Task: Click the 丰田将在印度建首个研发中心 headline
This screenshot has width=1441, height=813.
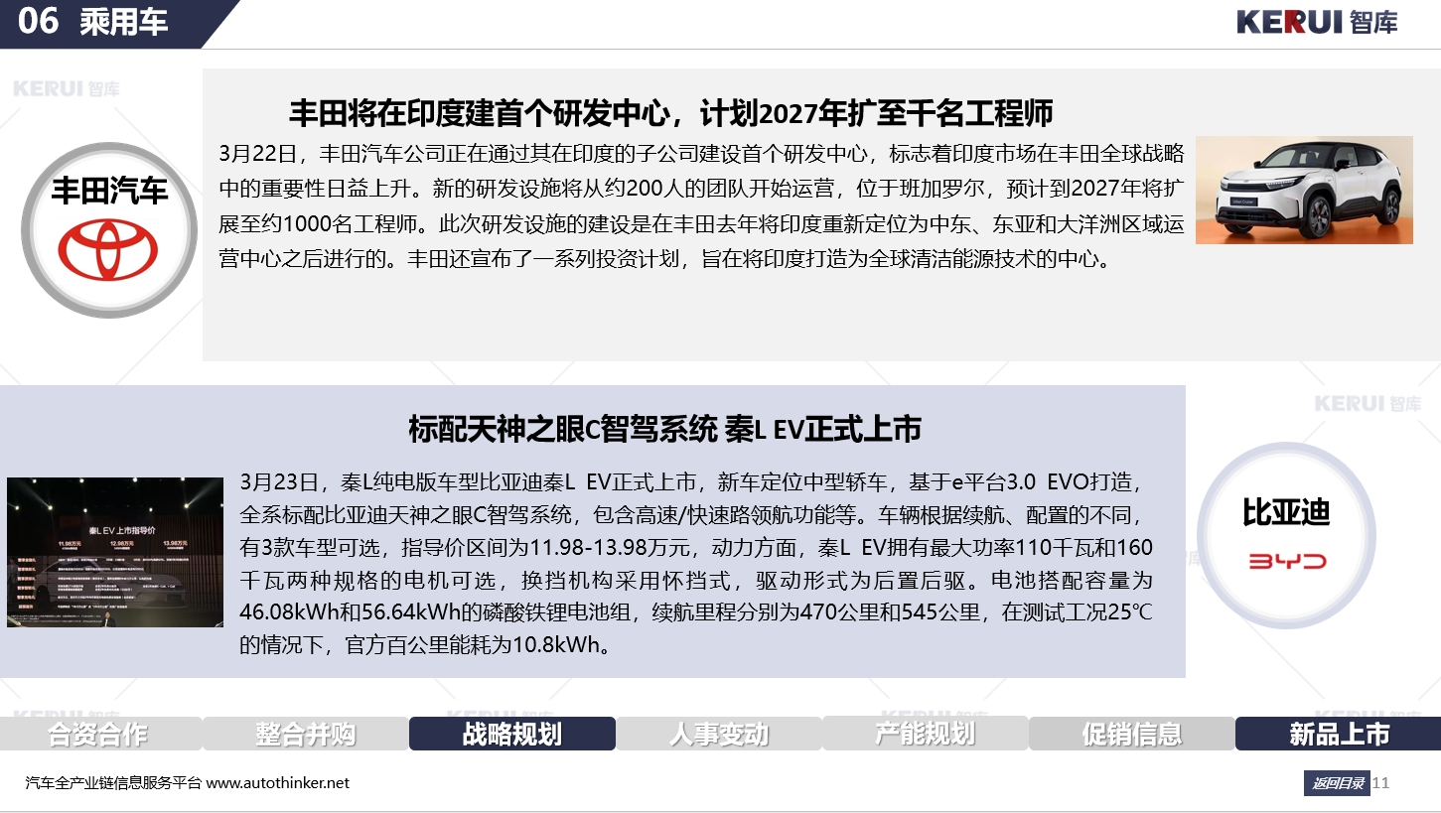Action: pos(670,113)
